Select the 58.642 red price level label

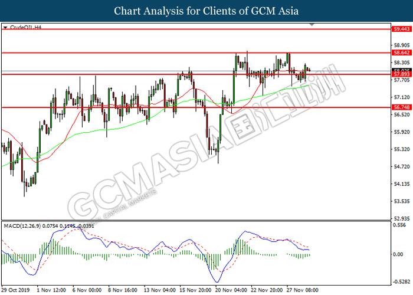click(402, 53)
